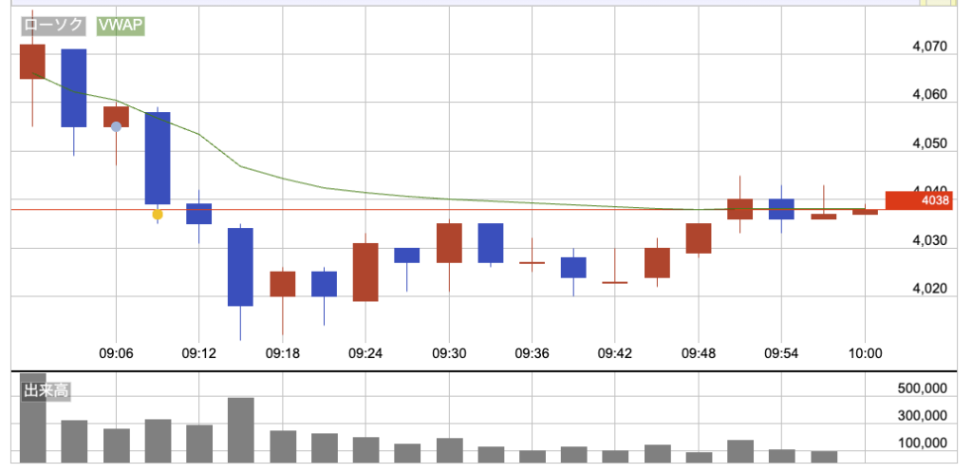The height and width of the screenshot is (473, 972).
Task: Click the 10:00 time axis label
Action: pos(865,353)
